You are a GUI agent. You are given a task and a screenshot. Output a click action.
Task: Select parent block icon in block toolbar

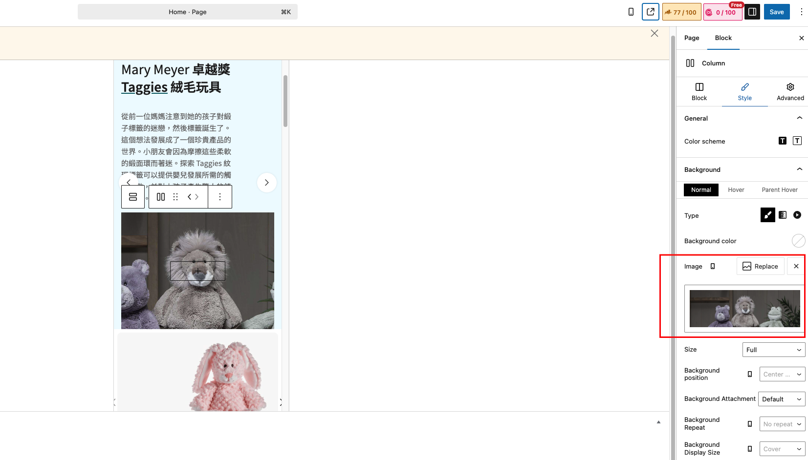point(133,197)
